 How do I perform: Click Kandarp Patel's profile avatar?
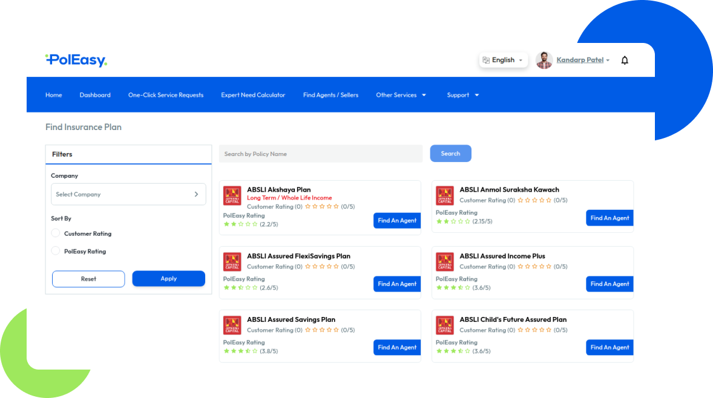tap(544, 60)
